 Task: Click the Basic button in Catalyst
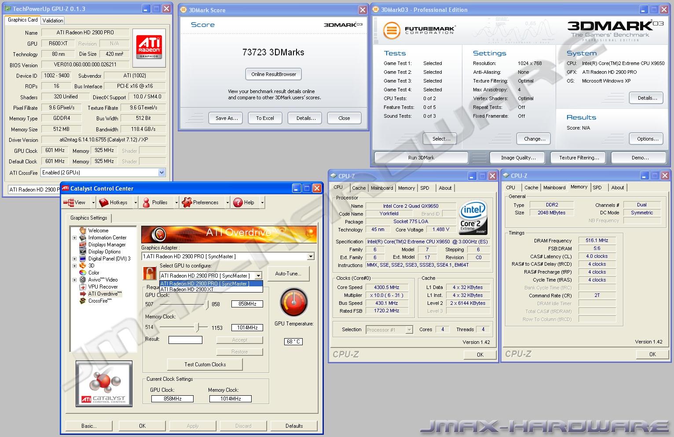click(x=89, y=426)
